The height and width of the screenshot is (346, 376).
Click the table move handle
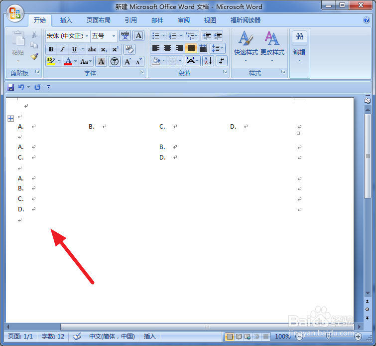pyautogui.click(x=11, y=118)
